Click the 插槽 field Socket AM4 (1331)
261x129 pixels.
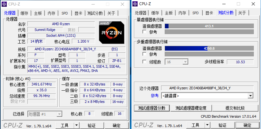61,35
